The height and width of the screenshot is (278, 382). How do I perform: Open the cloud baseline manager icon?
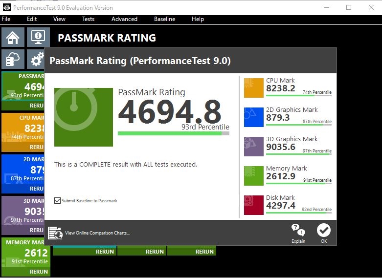[x=13, y=59]
